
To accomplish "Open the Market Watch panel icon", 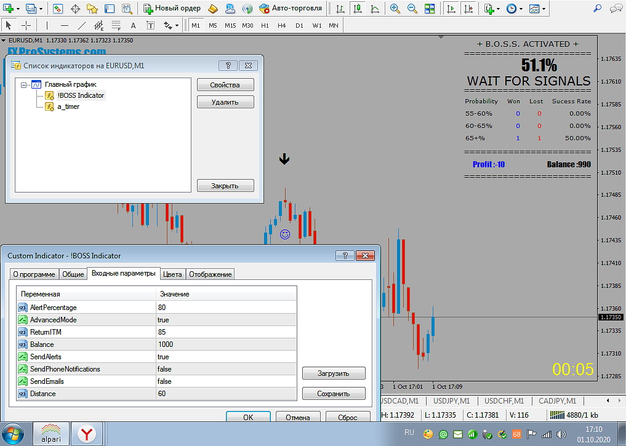I will [58, 9].
